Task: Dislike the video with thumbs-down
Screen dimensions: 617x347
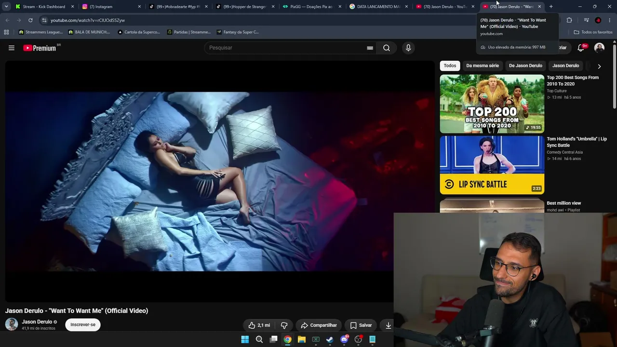Action: pos(284,325)
